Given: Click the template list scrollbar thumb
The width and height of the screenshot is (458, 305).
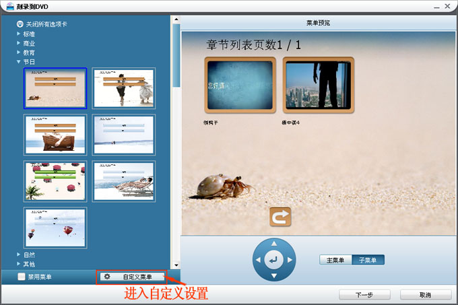Looking at the screenshot, I should pyautogui.click(x=176, y=55).
